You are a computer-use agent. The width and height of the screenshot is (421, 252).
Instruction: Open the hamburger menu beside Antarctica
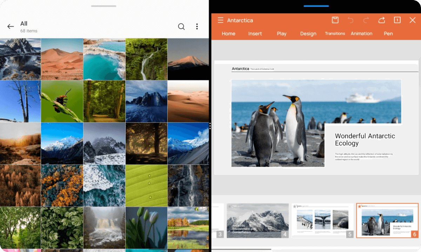[220, 20]
